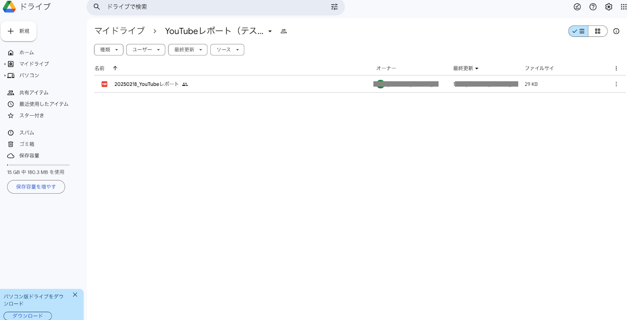Open the shared folder people icon
This screenshot has width=627, height=320.
coord(284,31)
